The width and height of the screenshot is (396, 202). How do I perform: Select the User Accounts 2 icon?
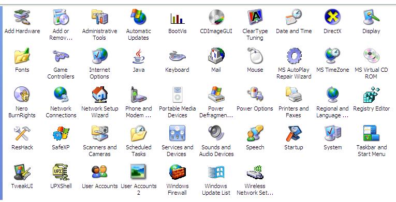(138, 172)
